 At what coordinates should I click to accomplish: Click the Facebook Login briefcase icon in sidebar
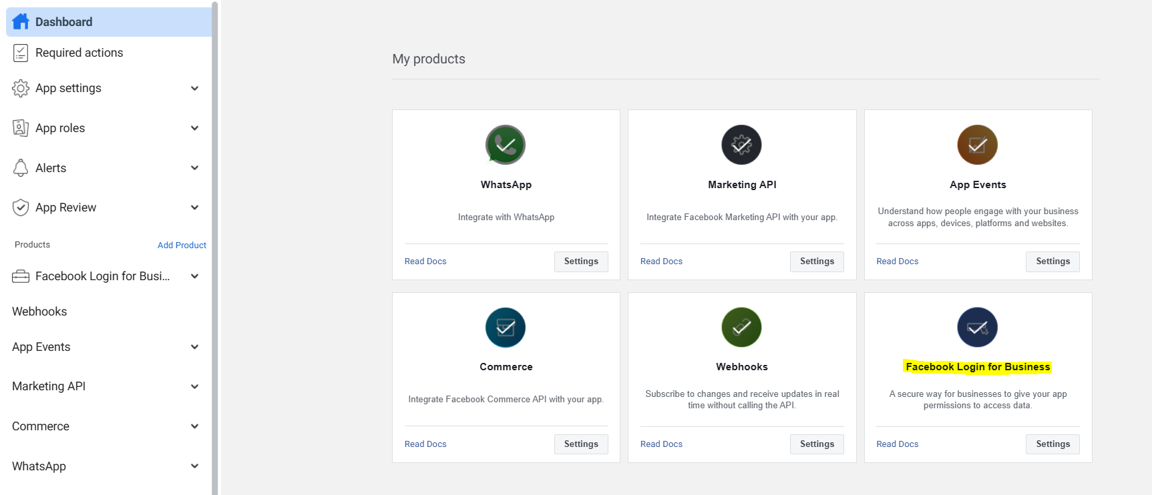tap(21, 276)
